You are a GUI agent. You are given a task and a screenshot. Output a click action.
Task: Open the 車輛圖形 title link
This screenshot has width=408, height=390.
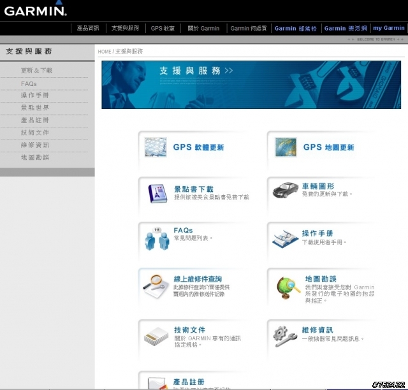[x=318, y=186]
